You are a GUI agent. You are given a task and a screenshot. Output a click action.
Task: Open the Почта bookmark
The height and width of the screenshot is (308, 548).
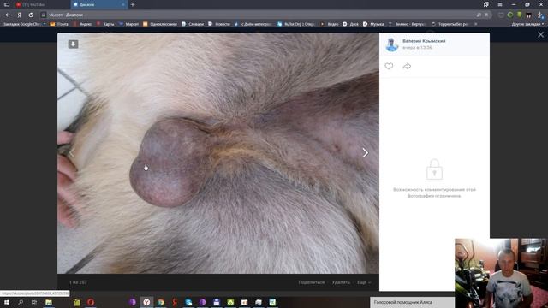pyautogui.click(x=59, y=24)
